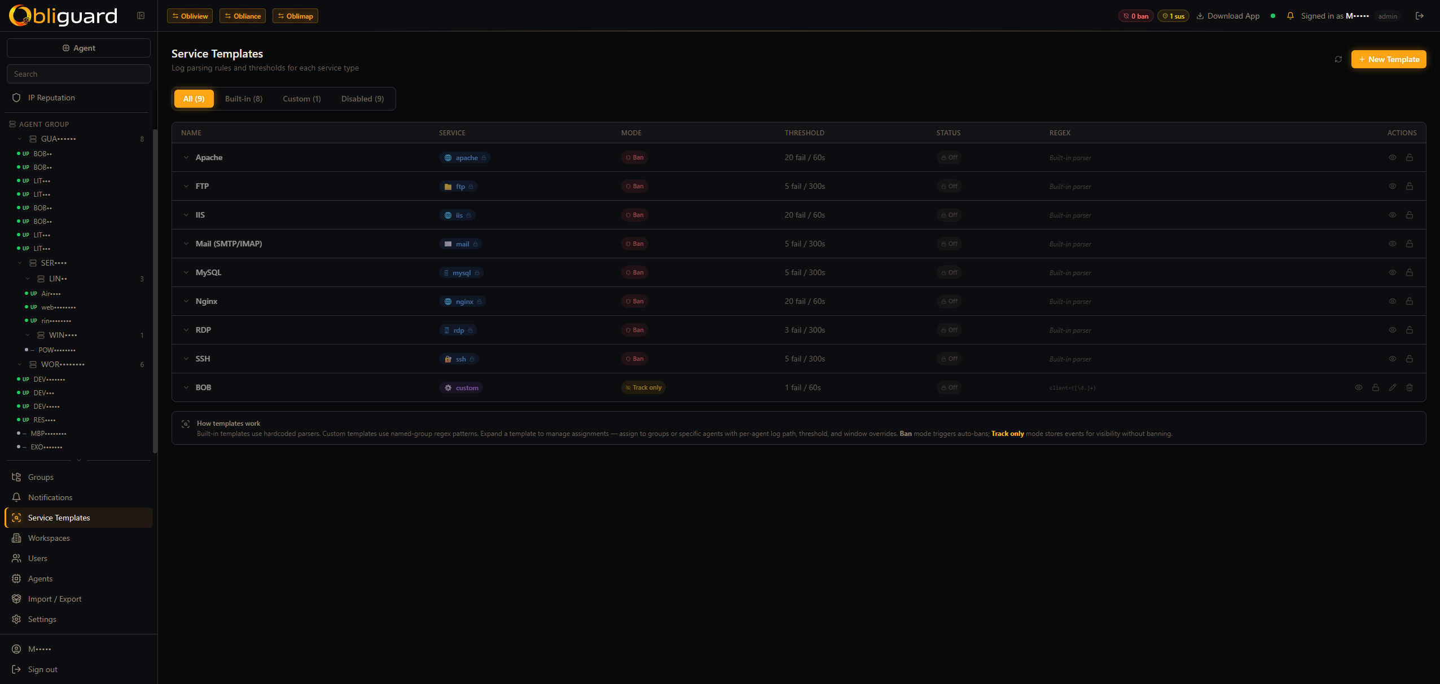Click the refresh icon beside New Template

[x=1338, y=59]
